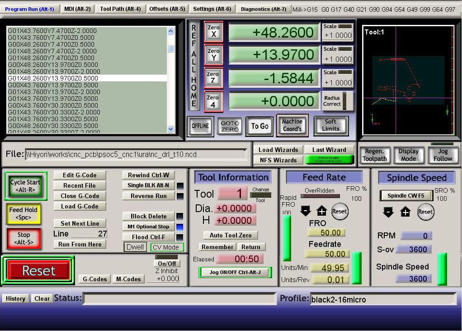
Task: Open the Settings (Alt-6) tab
Action: pyautogui.click(x=212, y=9)
